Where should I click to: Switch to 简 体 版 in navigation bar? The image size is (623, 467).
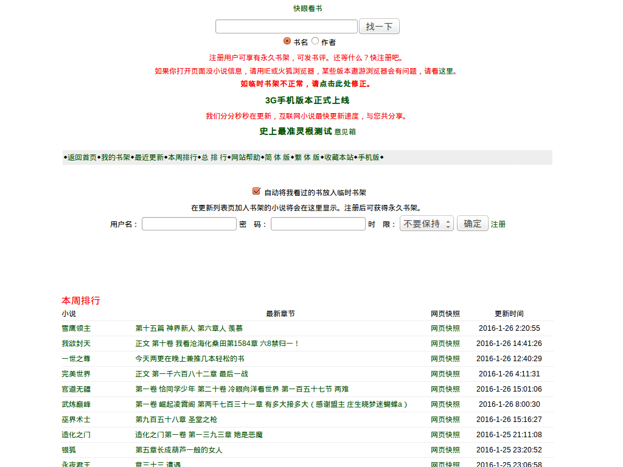click(x=277, y=157)
